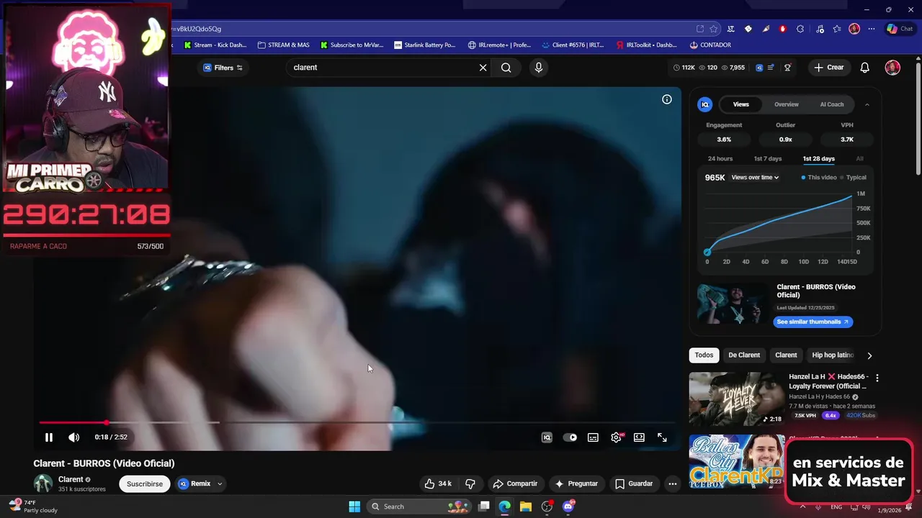922x518 pixels.
Task: Click the blue IQ badge in the top stats bar
Action: 759,68
